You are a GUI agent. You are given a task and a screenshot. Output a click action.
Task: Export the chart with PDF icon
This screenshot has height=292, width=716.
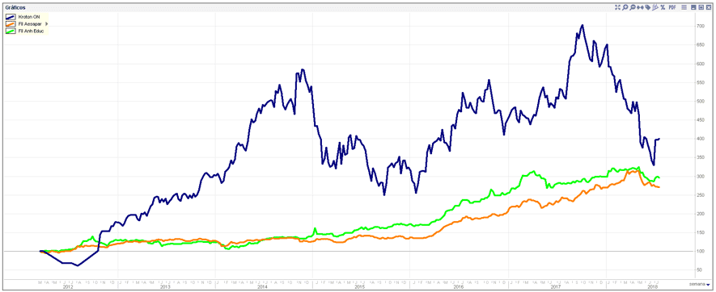point(672,7)
